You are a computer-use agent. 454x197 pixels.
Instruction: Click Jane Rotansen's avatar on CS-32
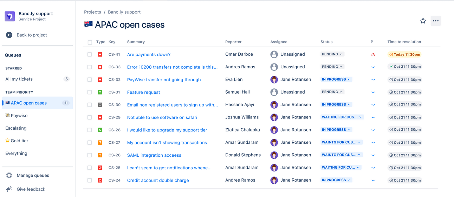point(274,80)
